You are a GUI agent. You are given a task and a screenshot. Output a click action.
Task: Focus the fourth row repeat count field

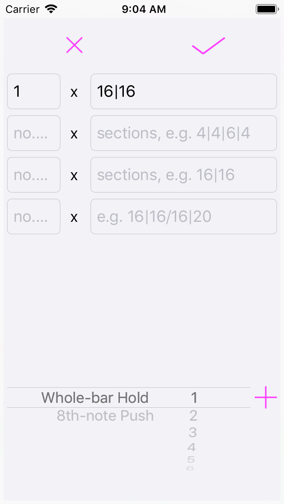click(34, 217)
